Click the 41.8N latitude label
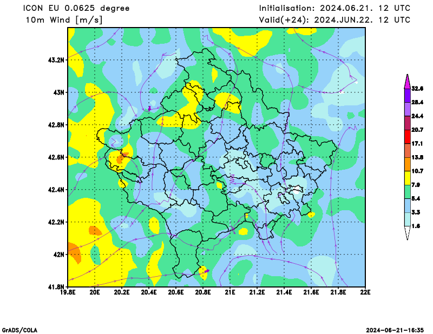Image resolution: width=433 pixels, height=334 pixels. 56,287
